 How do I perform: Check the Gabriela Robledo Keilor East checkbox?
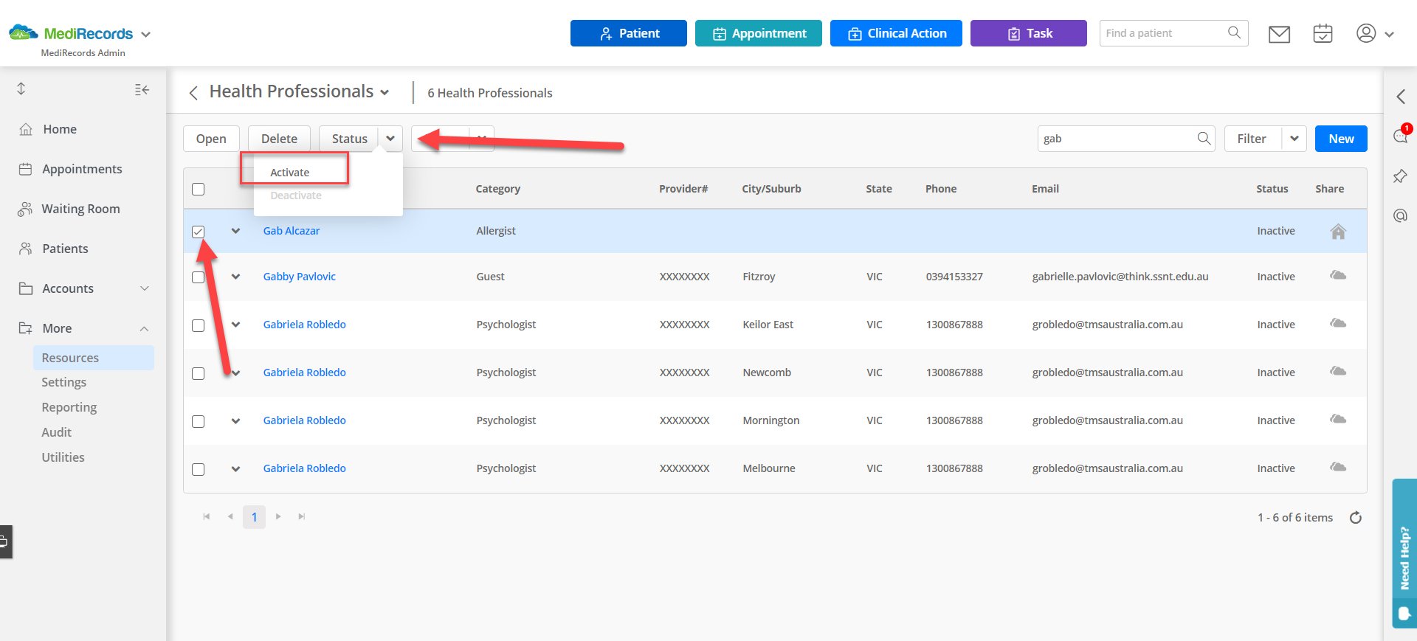click(198, 325)
